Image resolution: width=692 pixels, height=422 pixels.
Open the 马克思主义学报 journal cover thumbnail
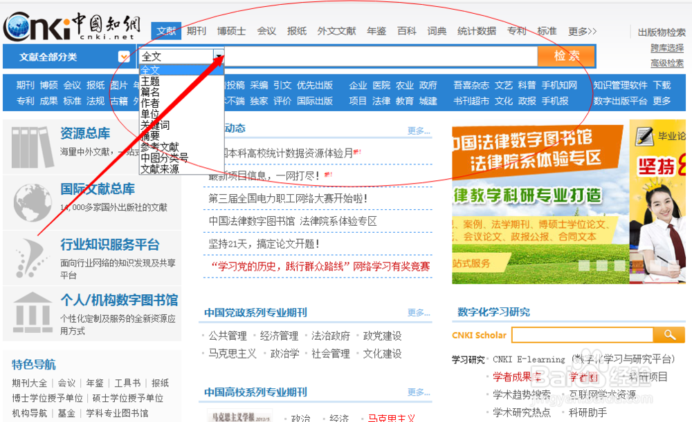point(239,415)
